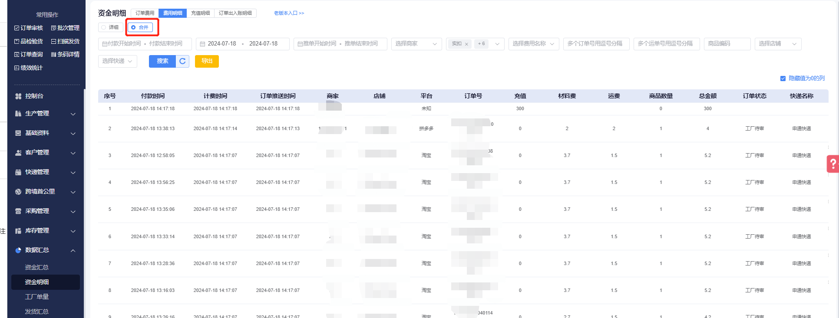
Task: Open 扫描发货 shortcut in sidebar
Action: [x=65, y=41]
